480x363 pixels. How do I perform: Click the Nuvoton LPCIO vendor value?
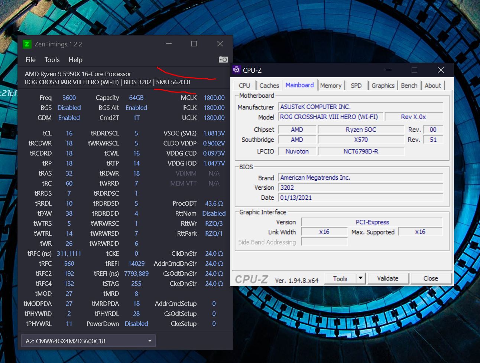coord(297,151)
